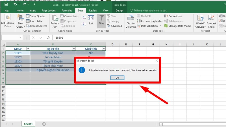226x127 pixels.
Task: Expand the Name Box dropdown arrow
Action: tap(21, 38)
